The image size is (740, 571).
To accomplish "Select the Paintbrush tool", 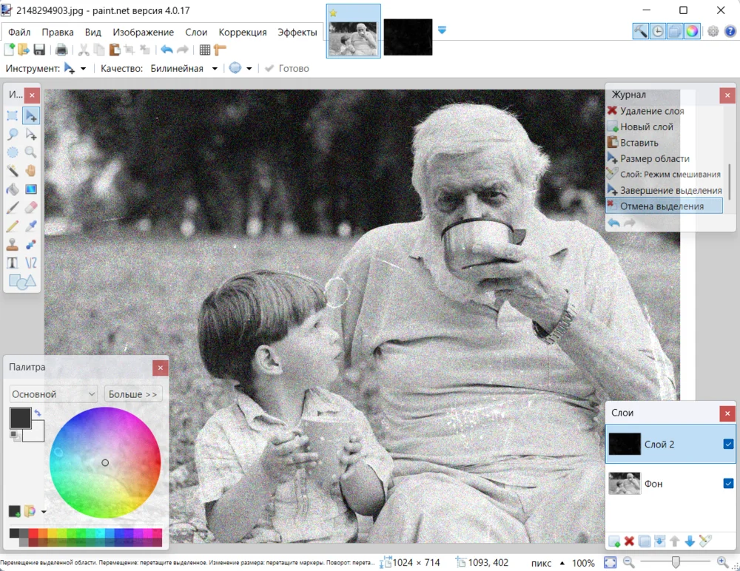I will 13,208.
